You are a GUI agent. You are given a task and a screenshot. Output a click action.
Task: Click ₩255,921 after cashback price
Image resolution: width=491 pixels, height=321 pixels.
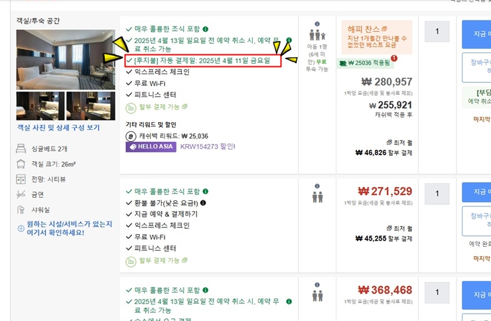391,105
